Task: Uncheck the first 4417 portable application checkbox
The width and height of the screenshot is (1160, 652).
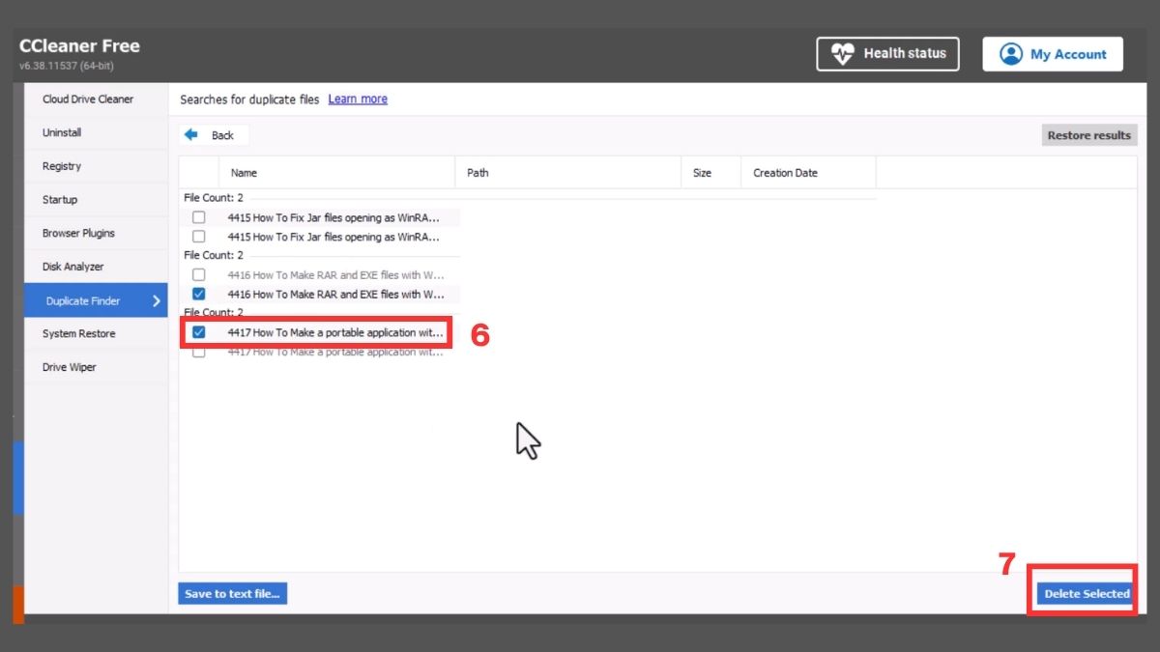Action: [198, 332]
